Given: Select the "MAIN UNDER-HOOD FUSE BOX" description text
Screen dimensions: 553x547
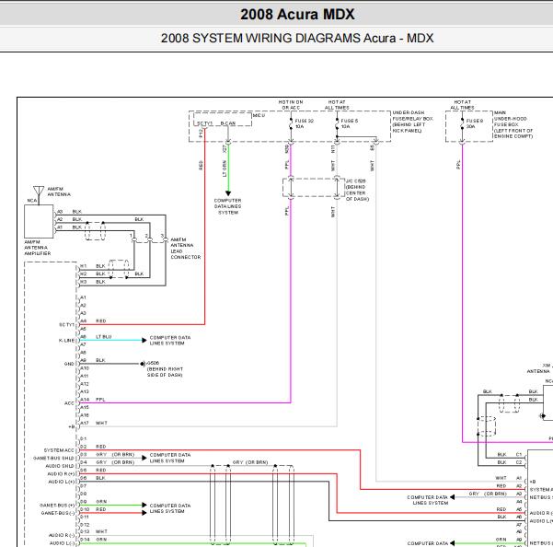Looking at the screenshot, I should point(513,124).
